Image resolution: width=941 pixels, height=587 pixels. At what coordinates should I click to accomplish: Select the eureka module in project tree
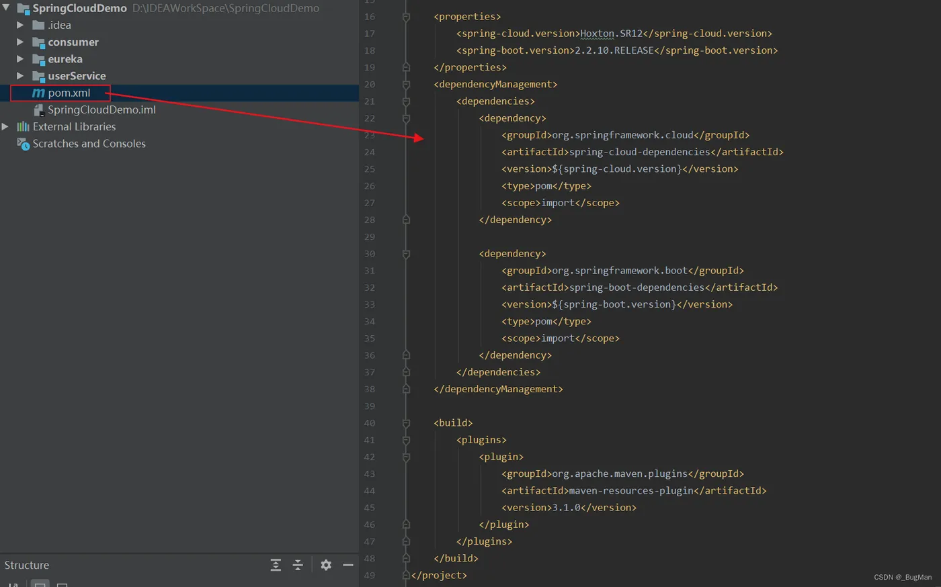point(65,59)
